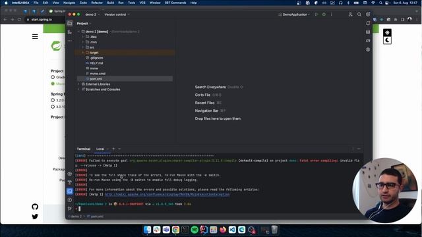Expand the .idea folder
Viewport: 422px width, 237px height.
(x=83, y=37)
